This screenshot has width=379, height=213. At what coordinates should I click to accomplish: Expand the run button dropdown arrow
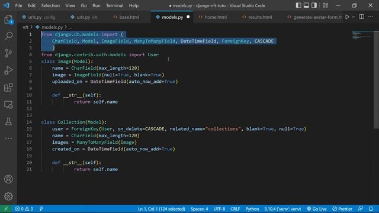353,17
